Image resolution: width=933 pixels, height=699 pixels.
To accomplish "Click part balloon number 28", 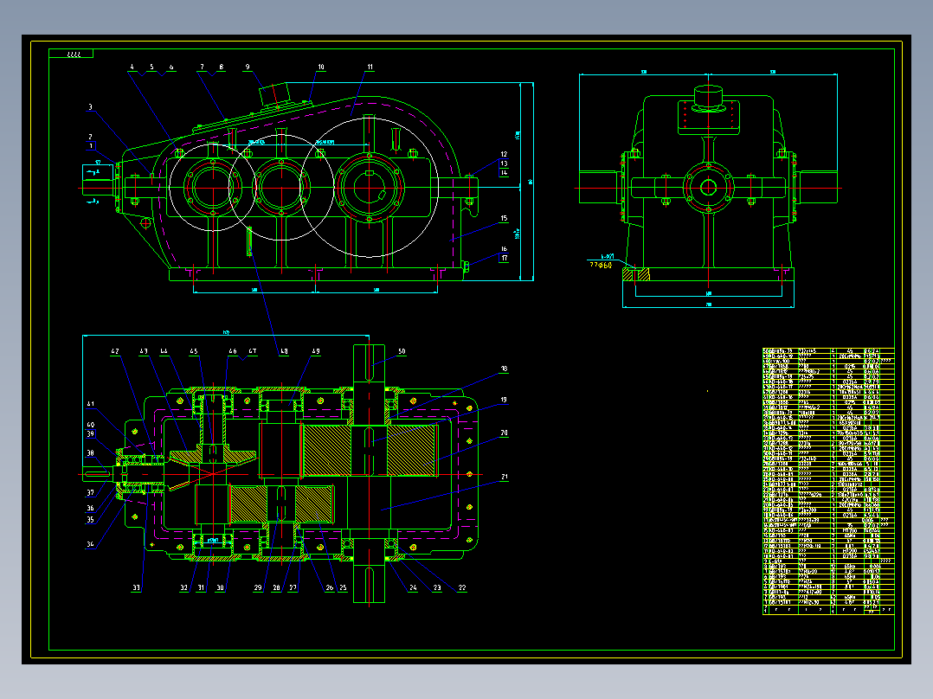I will (276, 587).
